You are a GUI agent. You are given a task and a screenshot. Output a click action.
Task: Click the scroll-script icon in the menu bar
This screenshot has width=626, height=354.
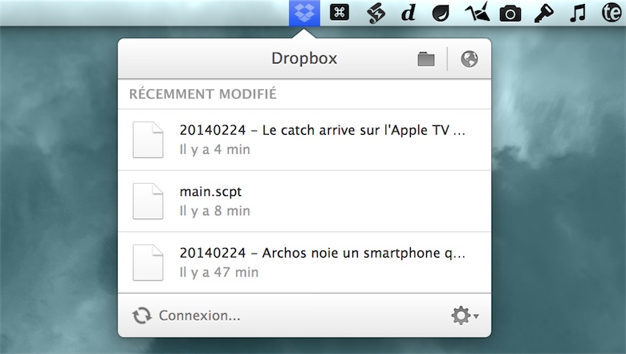pos(376,14)
